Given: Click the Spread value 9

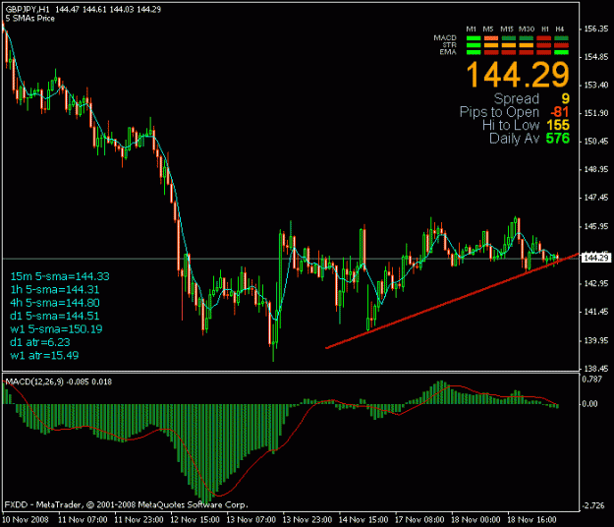Looking at the screenshot, I should coord(566,98).
